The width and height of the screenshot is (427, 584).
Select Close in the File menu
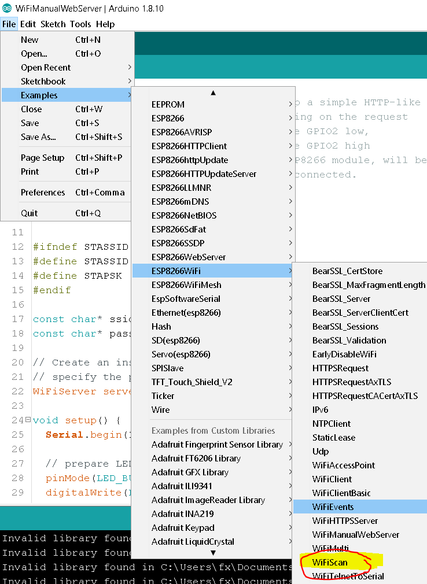tap(67, 109)
